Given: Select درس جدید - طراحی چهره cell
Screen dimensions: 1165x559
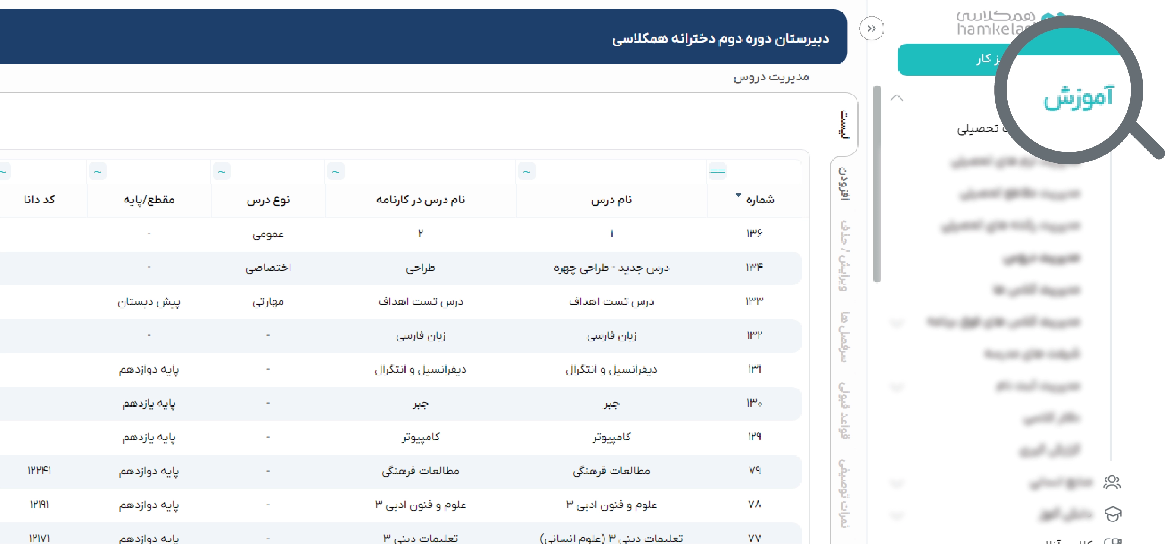Looking at the screenshot, I should pos(611,268).
